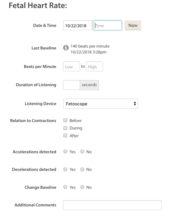The height and width of the screenshot is (220, 188).
Task: Click the High beats per minute field
Action: click(94, 66)
